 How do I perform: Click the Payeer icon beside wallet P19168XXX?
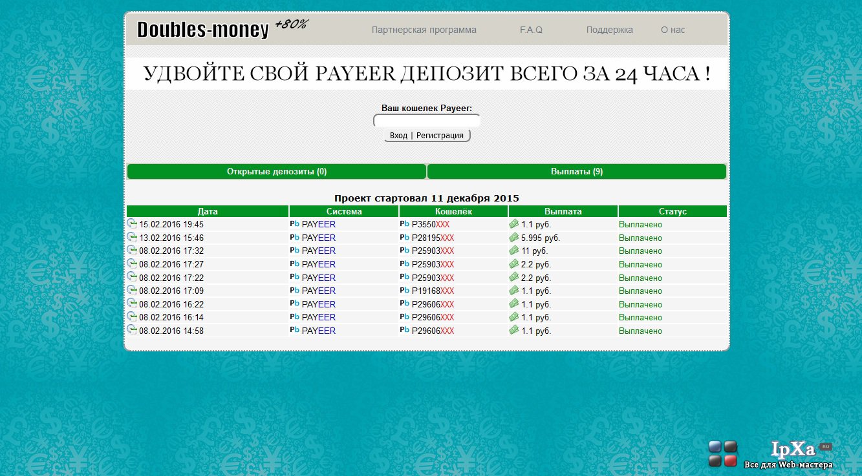tap(405, 290)
